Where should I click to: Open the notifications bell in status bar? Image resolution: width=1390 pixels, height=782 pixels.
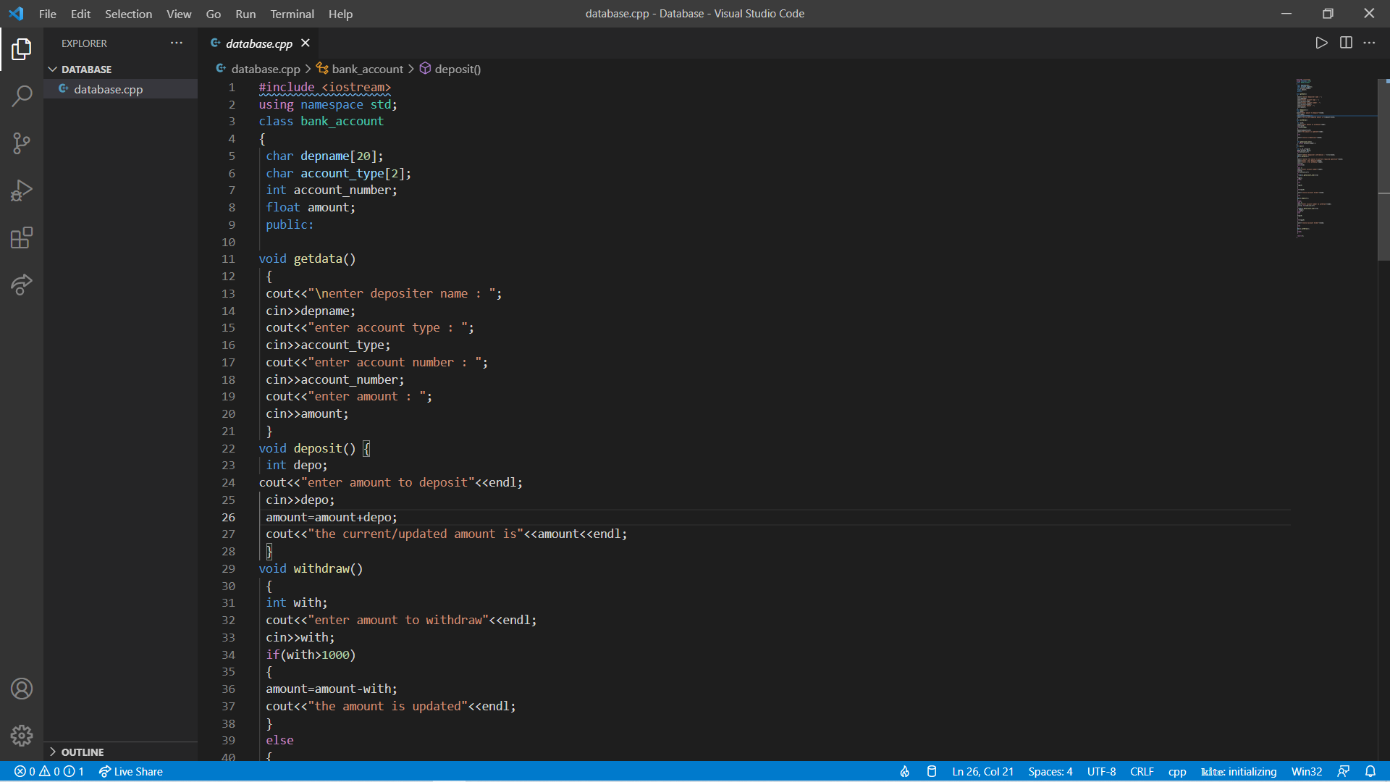click(x=1370, y=771)
